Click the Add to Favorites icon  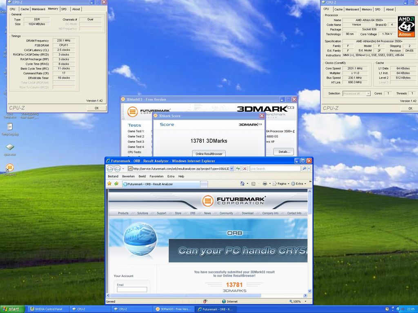(116, 184)
